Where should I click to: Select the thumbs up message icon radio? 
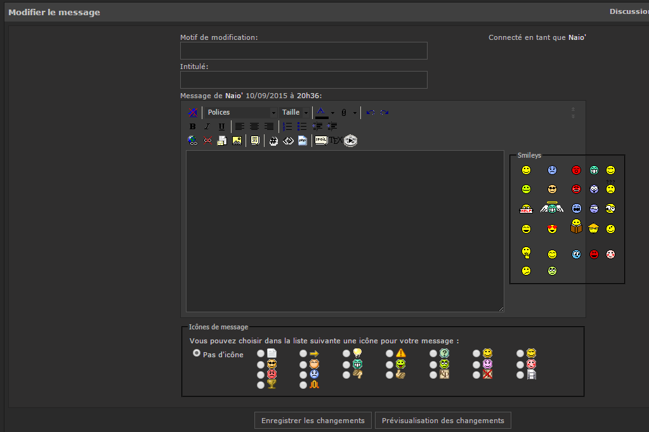tap(389, 375)
